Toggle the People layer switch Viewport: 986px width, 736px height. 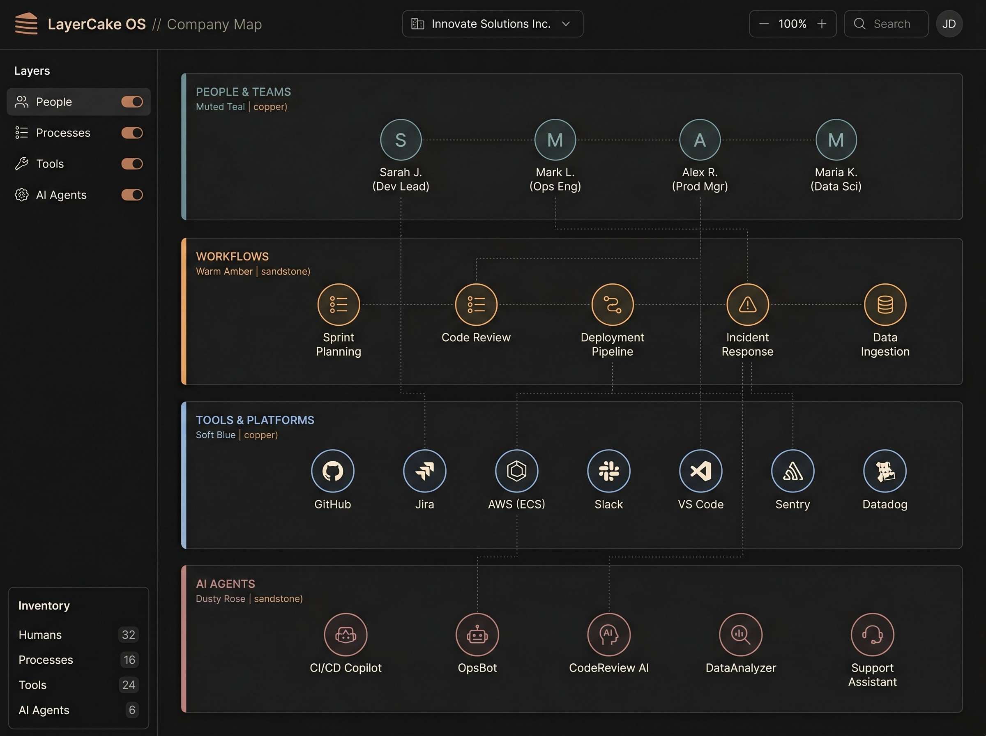[132, 101]
